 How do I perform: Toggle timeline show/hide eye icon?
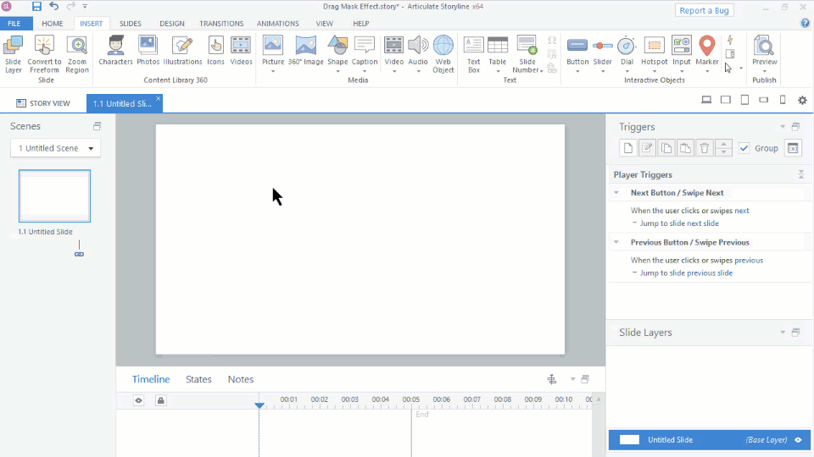[139, 400]
